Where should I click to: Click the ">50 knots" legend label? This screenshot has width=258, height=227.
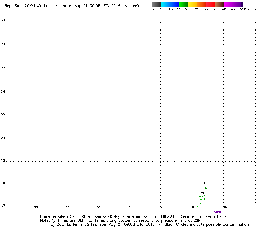tap(248, 9)
